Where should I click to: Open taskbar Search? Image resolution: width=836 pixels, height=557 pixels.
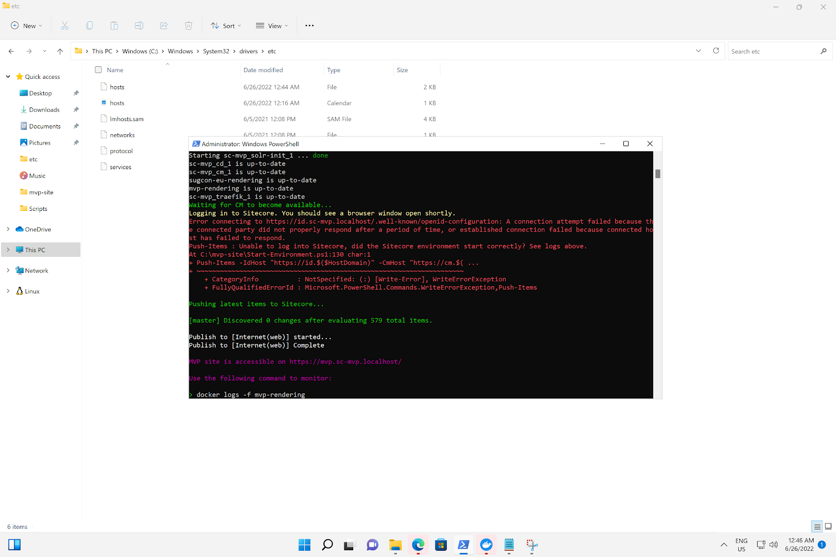point(327,545)
